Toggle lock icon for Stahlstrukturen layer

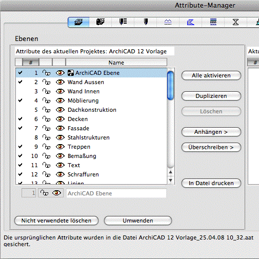coord(46,137)
